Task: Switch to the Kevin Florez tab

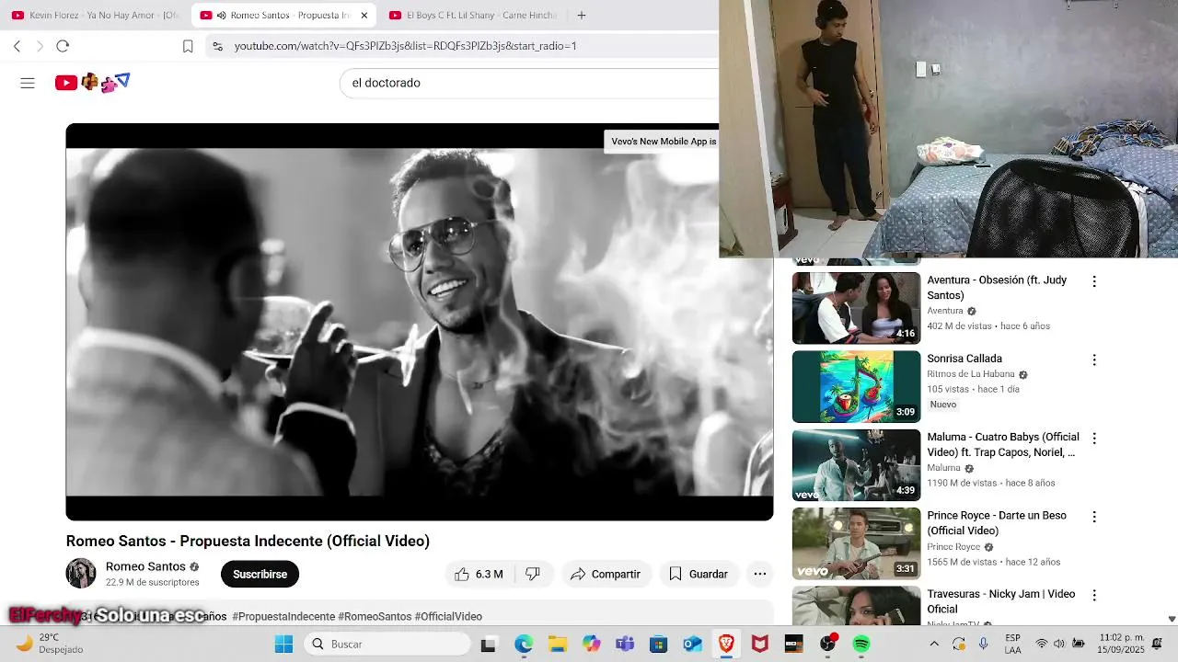Action: (96, 15)
